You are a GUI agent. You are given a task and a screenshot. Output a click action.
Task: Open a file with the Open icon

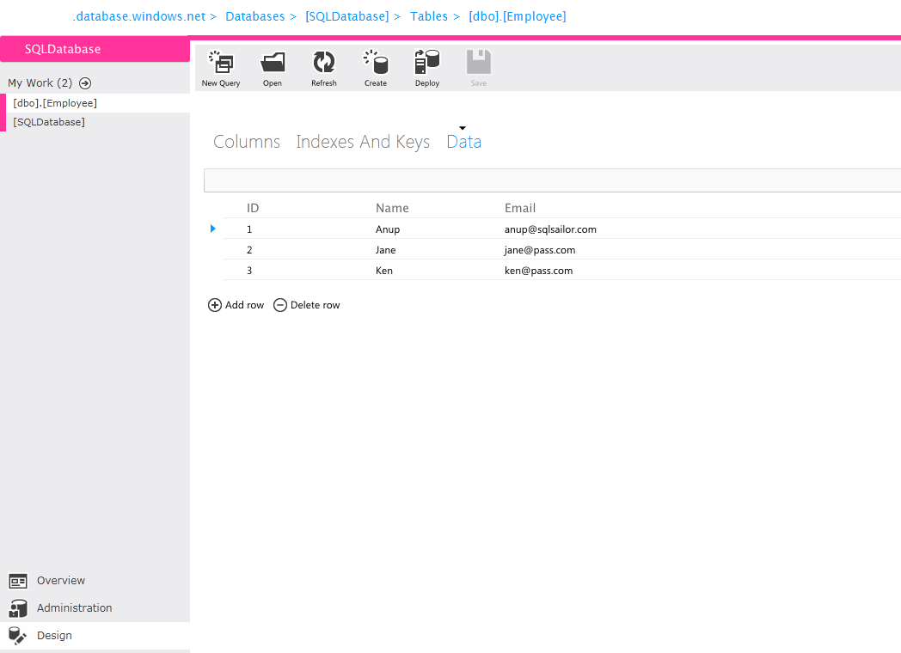click(273, 64)
